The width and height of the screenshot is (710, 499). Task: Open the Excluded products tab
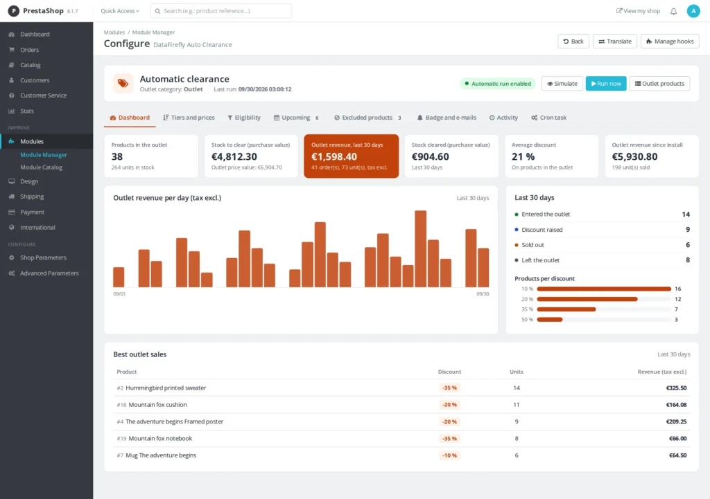click(367, 118)
